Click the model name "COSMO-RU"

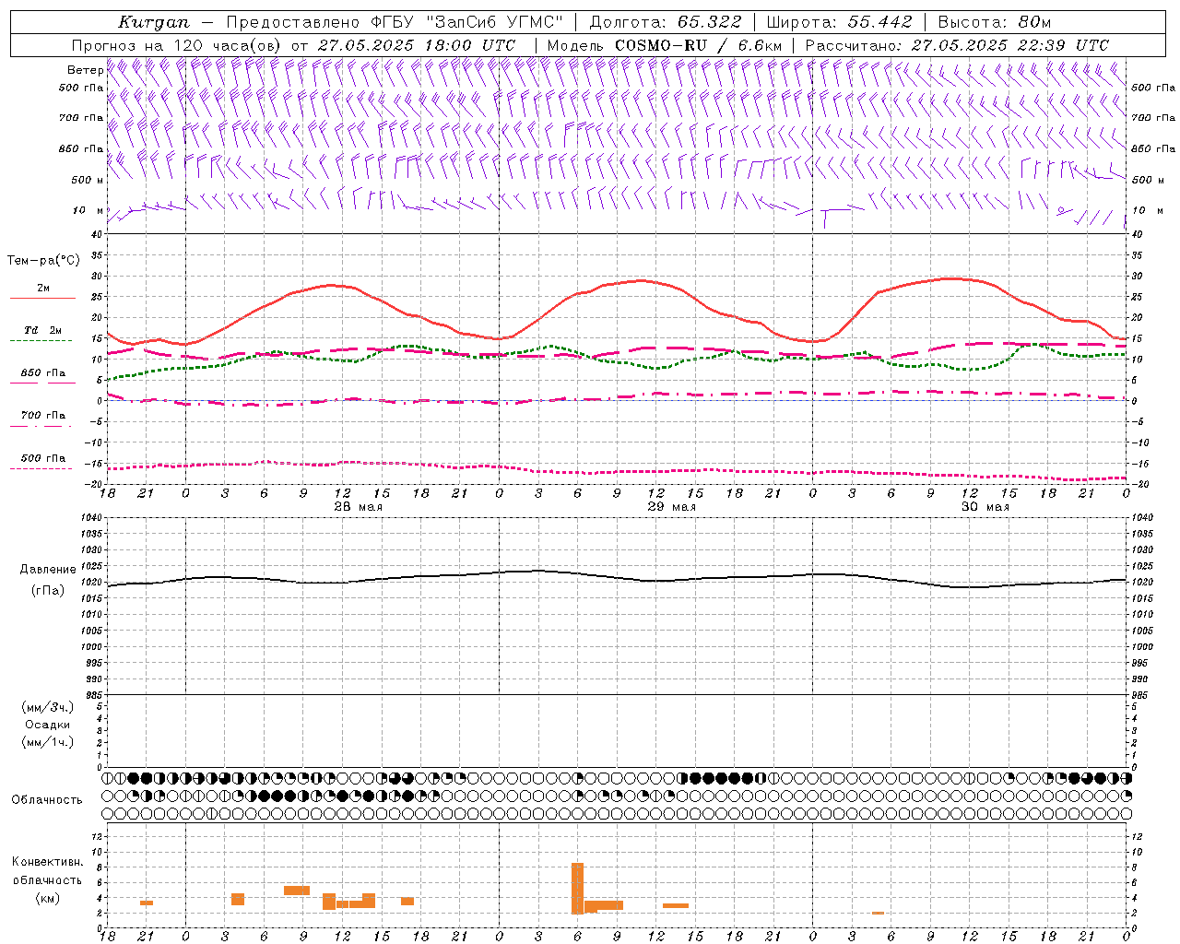coord(661,45)
